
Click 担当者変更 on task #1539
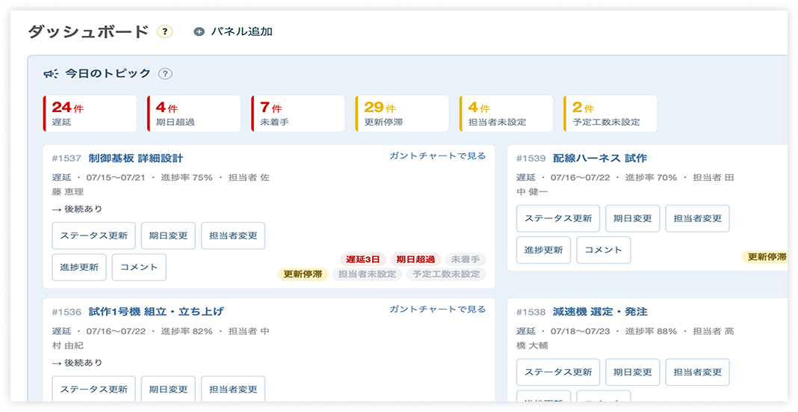click(x=698, y=218)
